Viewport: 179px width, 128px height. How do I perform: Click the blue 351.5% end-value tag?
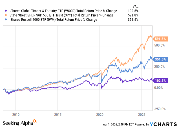tap(161, 59)
